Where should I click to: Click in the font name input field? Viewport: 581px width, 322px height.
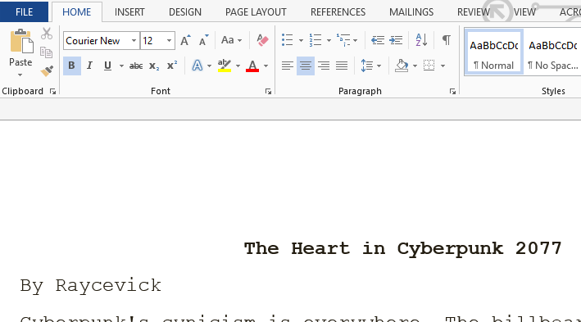pyautogui.click(x=97, y=41)
